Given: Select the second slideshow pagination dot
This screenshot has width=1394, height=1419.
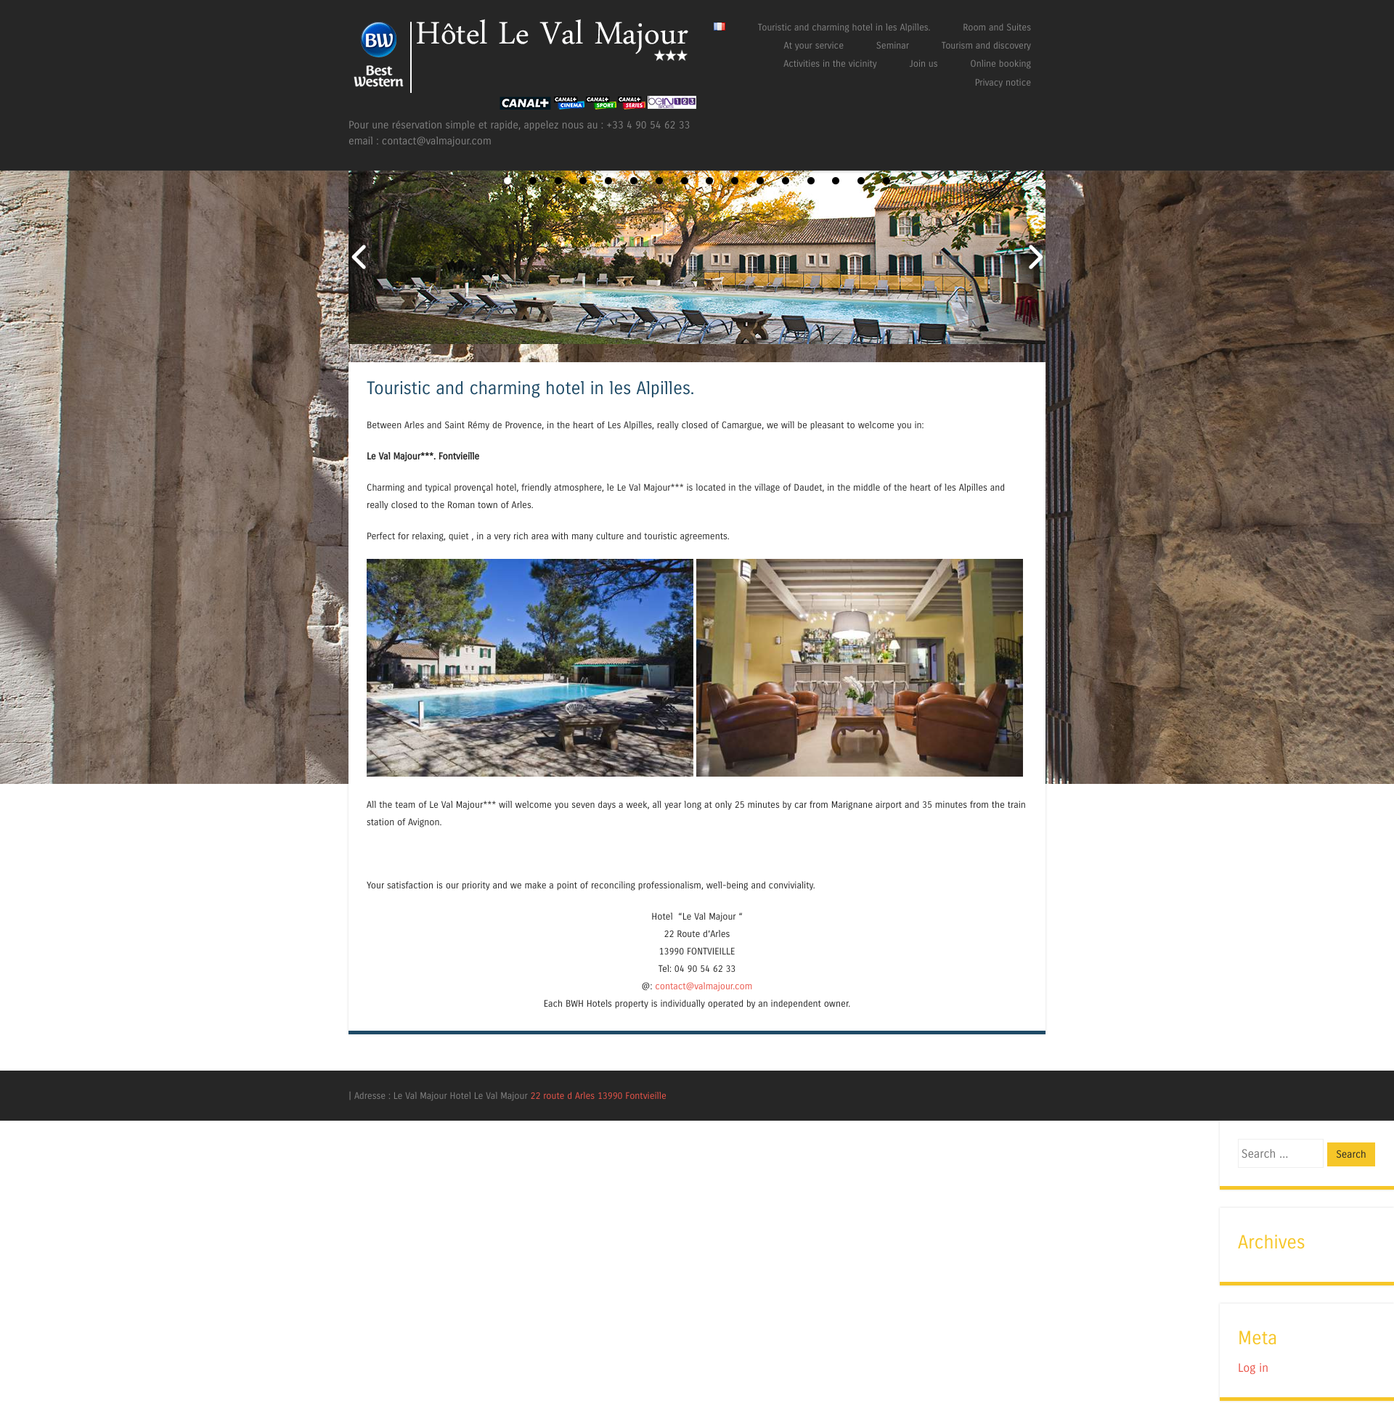Looking at the screenshot, I should [x=533, y=181].
